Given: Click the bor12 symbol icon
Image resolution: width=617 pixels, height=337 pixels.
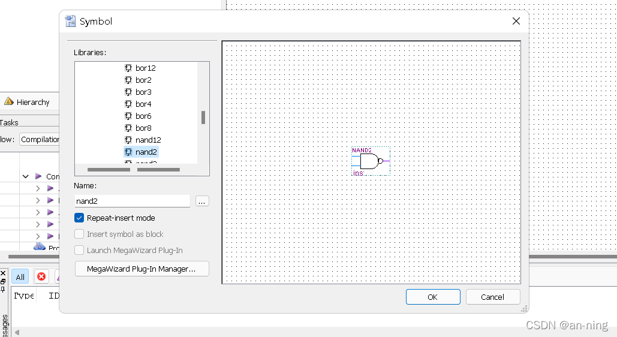Looking at the screenshot, I should (x=128, y=68).
